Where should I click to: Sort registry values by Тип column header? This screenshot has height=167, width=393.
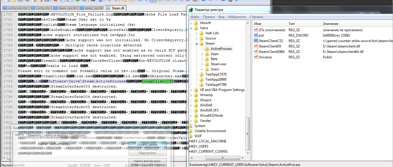pos(304,24)
